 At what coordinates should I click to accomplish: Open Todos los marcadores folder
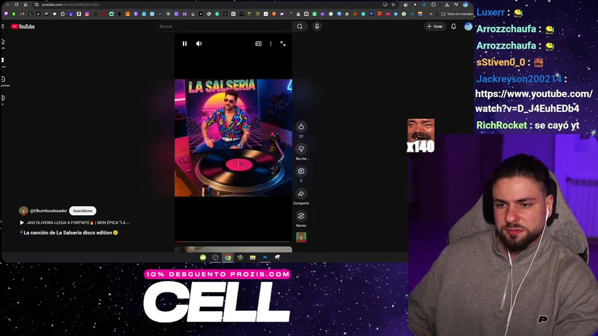click(457, 14)
